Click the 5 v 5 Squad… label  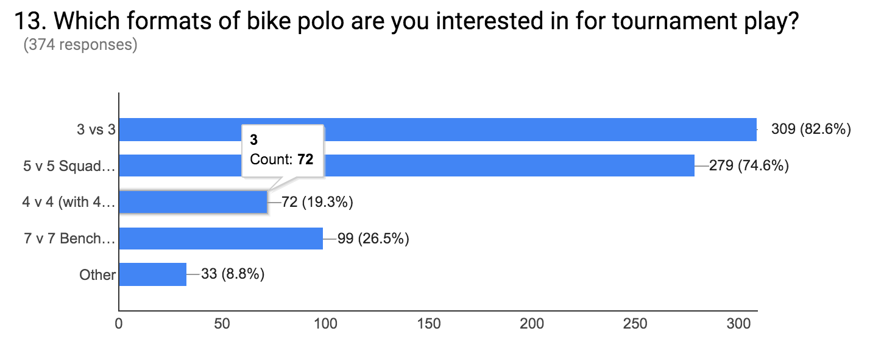69,166
